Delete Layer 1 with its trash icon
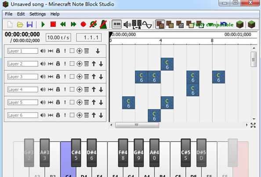 tap(87, 51)
